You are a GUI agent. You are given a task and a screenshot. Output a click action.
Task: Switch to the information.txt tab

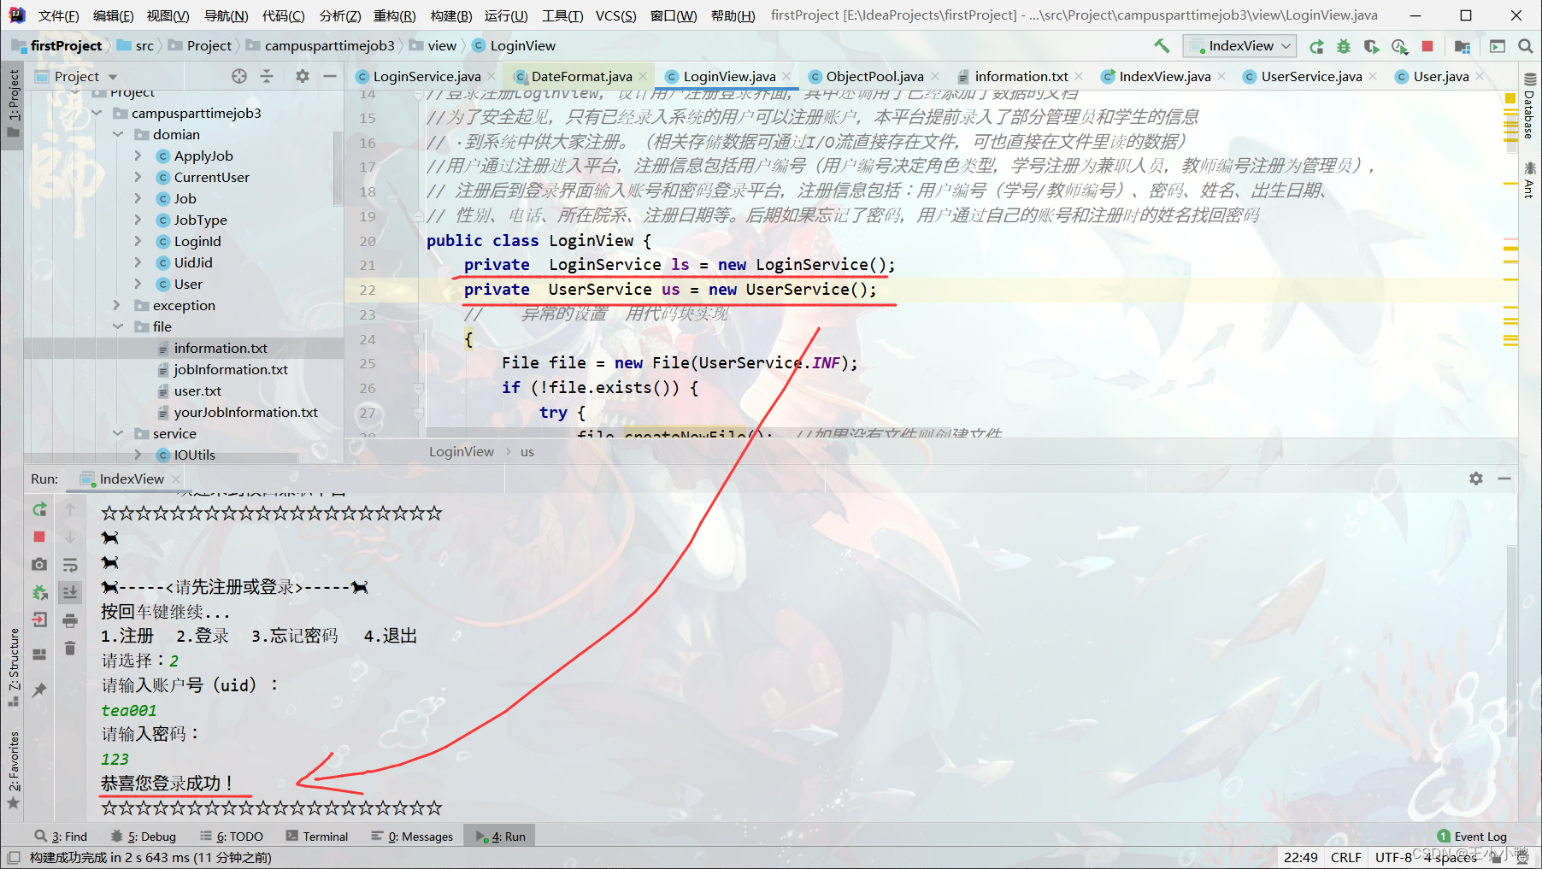[1021, 77]
